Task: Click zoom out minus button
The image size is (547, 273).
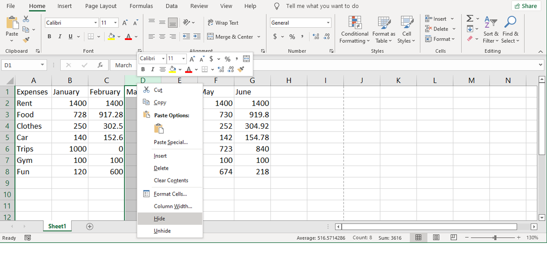Action: click(x=467, y=238)
